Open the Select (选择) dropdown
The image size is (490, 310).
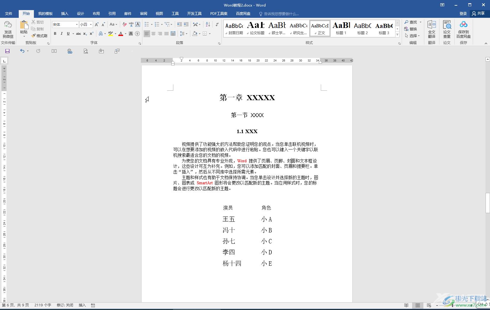(412, 36)
